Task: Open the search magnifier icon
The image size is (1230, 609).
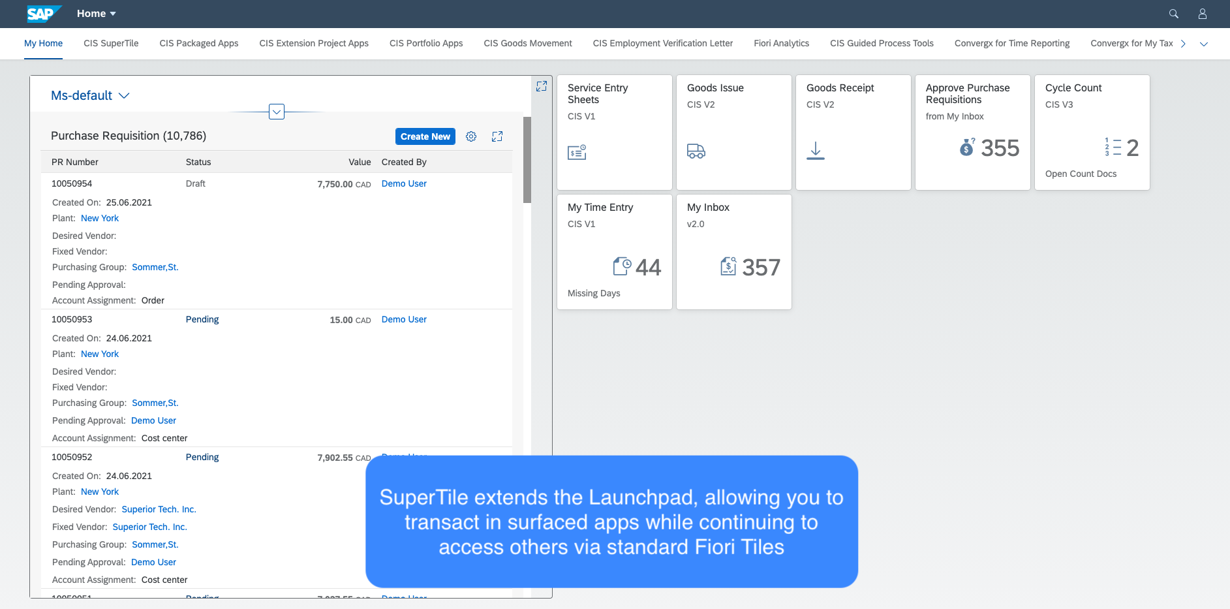Action: (1173, 14)
